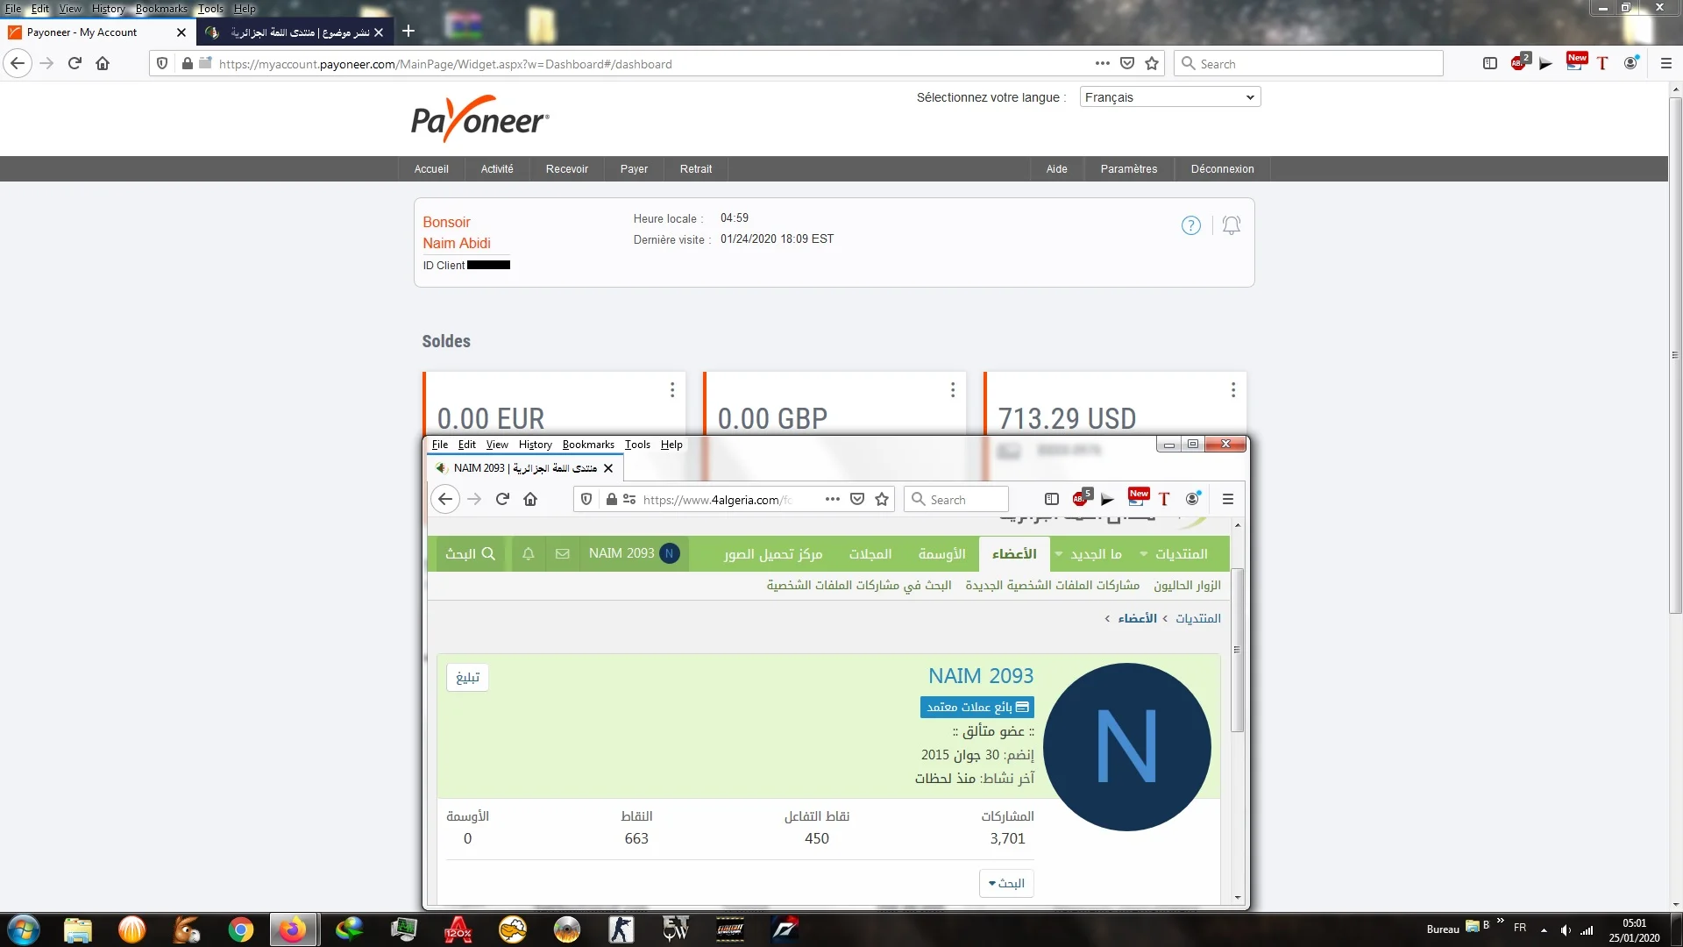Viewport: 1683px width, 947px height.
Task: Open the options menu of the 713.29 USD balance
Action: tap(1233, 390)
